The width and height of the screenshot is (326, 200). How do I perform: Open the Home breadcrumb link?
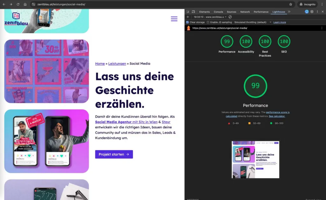100,63
